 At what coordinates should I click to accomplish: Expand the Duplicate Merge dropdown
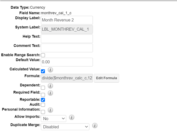(65, 127)
